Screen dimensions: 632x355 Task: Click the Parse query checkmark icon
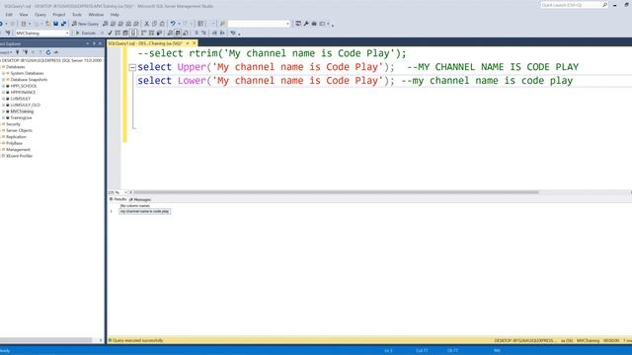tap(110, 33)
